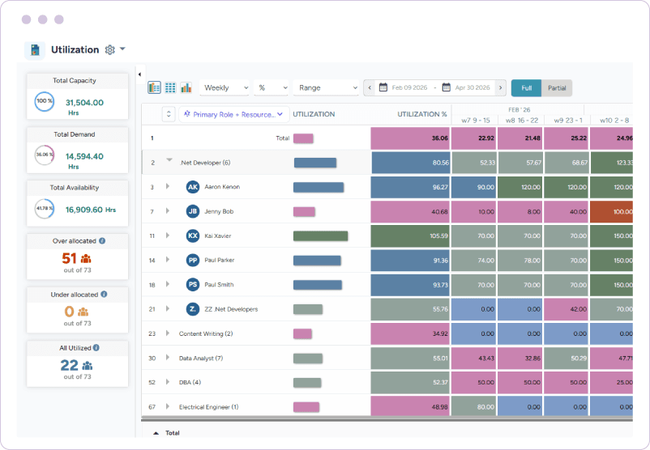Open dropdown arrow beside Utilization gear

122,49
